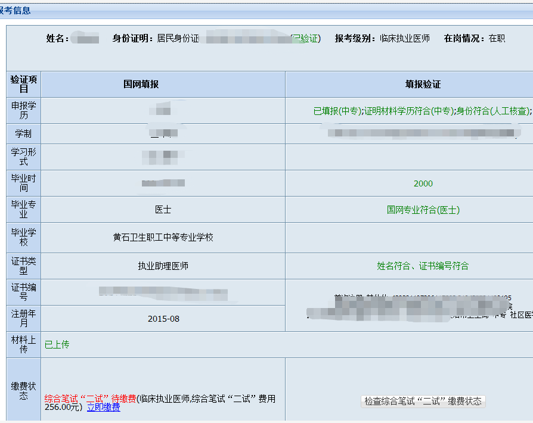This screenshot has height=423, width=533.
Task: Click the 申报学历 row label
Action: 23,110
